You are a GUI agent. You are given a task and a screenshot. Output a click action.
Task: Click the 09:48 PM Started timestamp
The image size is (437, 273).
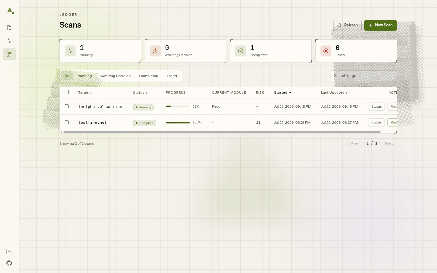point(293,106)
